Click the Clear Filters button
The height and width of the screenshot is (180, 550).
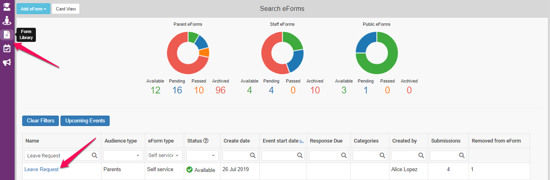41,121
